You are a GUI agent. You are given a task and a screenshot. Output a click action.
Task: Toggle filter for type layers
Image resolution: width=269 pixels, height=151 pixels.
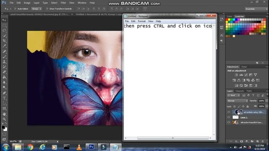[253, 95]
